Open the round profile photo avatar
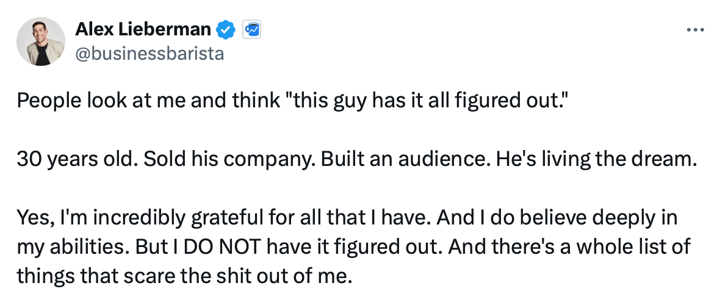 (x=41, y=41)
